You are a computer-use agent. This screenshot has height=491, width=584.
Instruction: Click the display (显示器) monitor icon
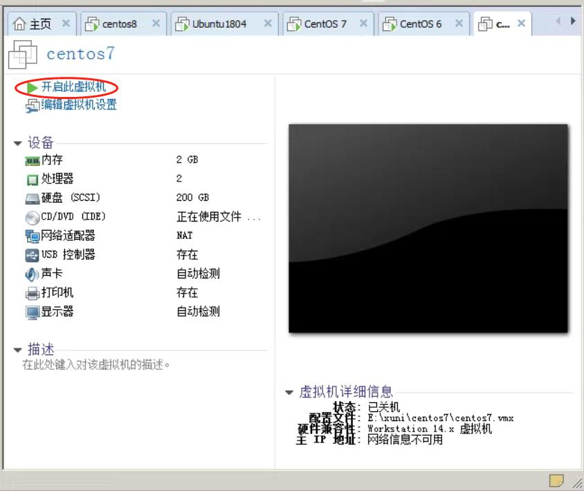coord(33,312)
